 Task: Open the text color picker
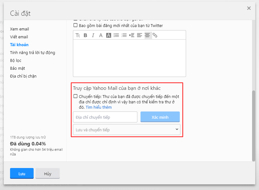point(101,35)
